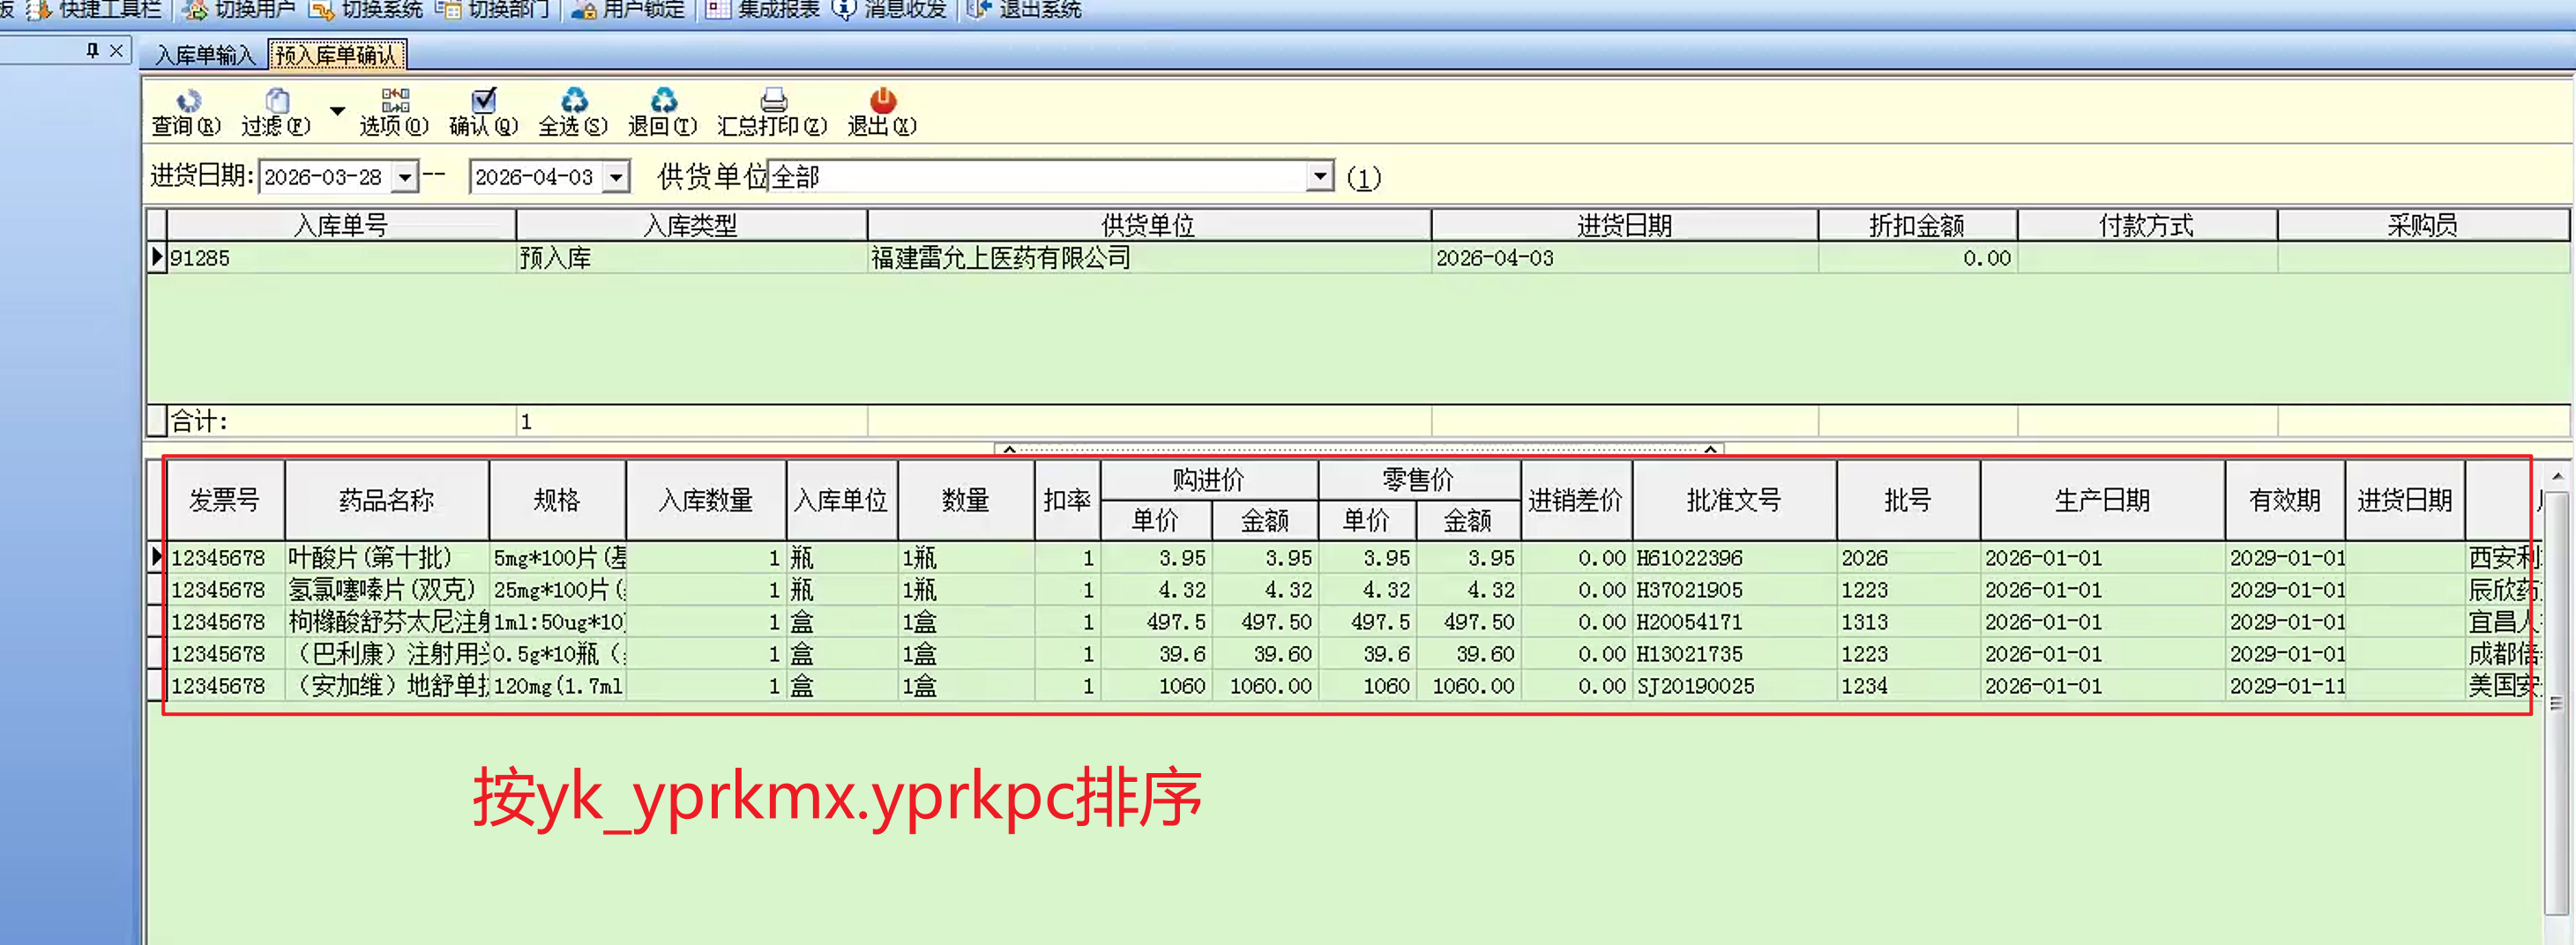Click the 生产日期 column header
Image resolution: width=2576 pixels, height=945 pixels.
pyautogui.click(x=2102, y=500)
